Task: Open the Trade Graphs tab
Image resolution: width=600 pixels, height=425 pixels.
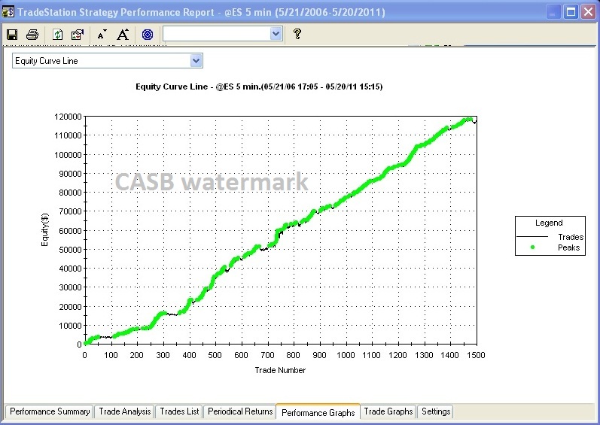Action: [388, 411]
